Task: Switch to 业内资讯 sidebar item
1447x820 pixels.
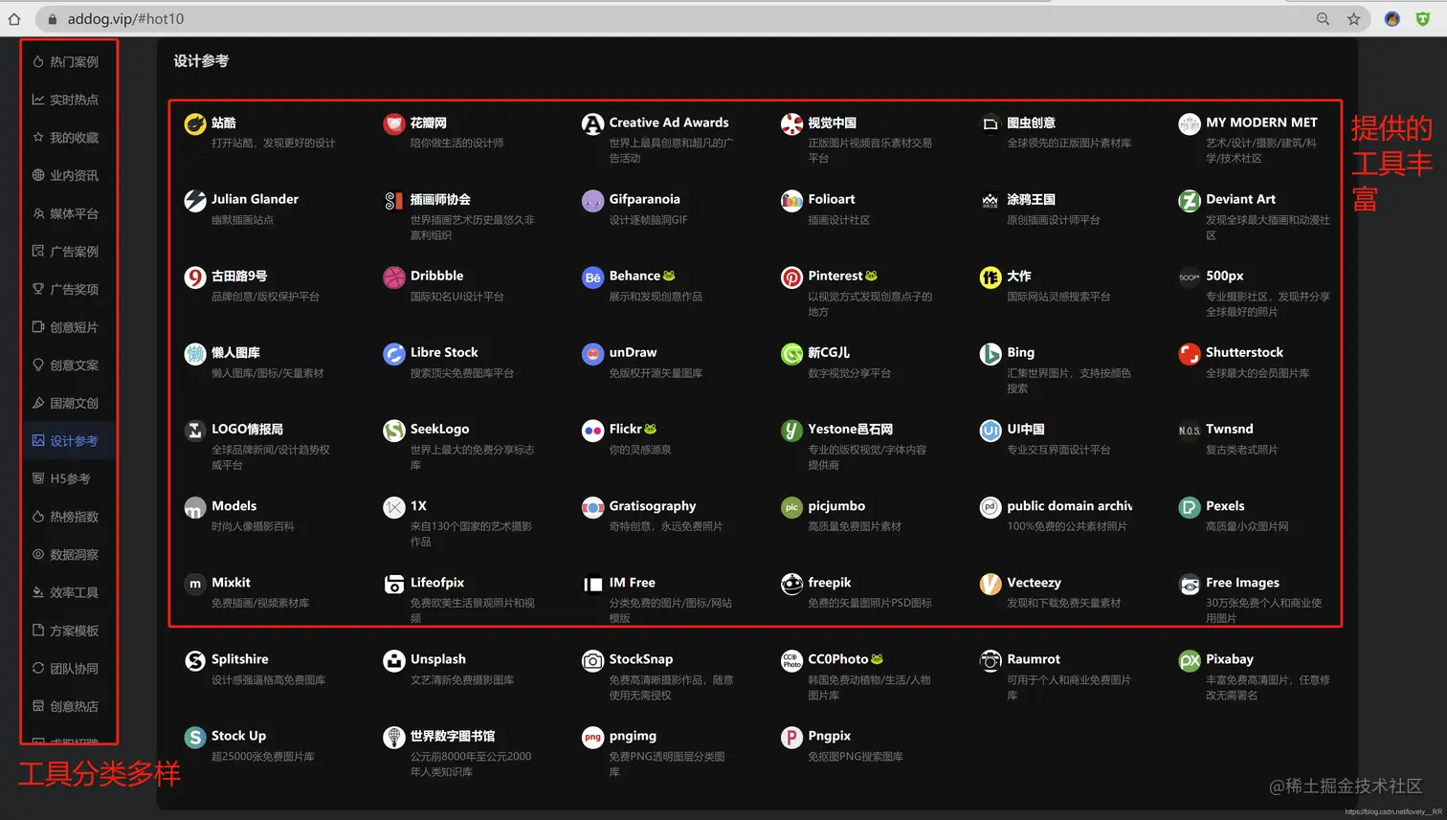Action: (x=68, y=175)
